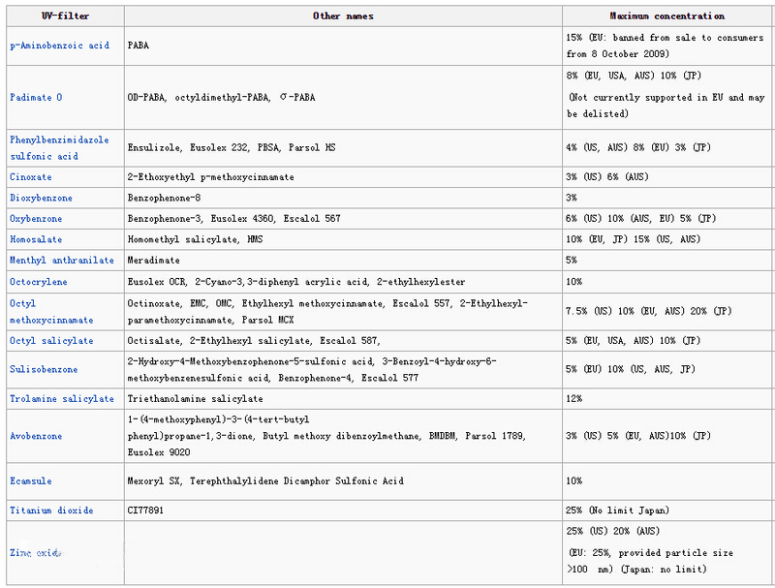
Task: Follow the Cinoxate link
Action: tap(31, 177)
